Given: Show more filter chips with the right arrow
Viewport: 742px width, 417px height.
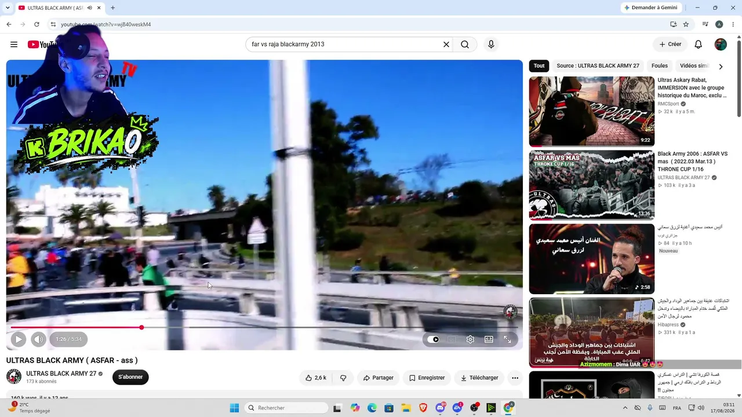Looking at the screenshot, I should 721,66.
